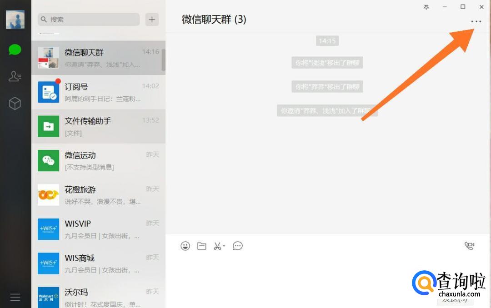Open the three-dots chat info menu
Viewport: 491px width, 308px height.
(x=476, y=22)
